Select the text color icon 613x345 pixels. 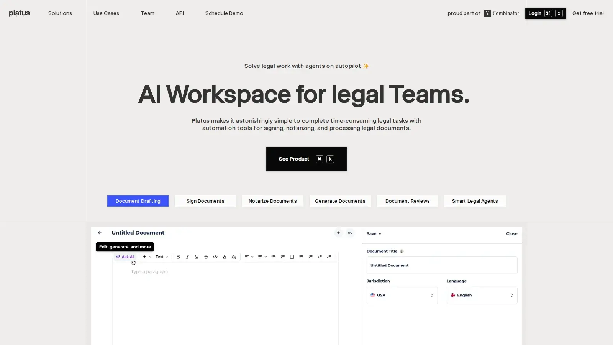(225, 257)
